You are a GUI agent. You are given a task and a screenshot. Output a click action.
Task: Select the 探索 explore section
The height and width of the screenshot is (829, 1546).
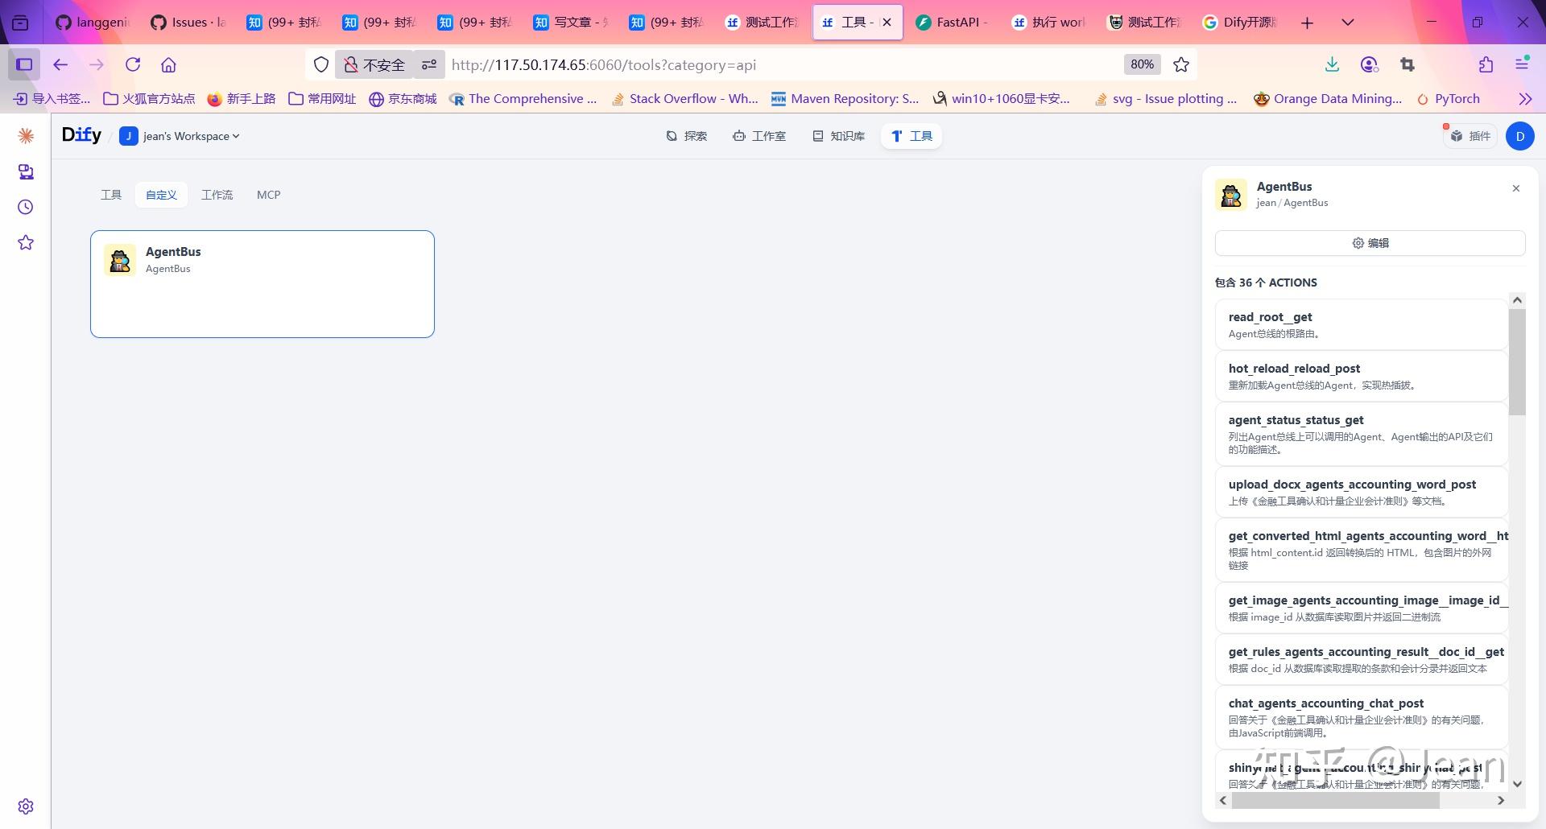pos(686,136)
